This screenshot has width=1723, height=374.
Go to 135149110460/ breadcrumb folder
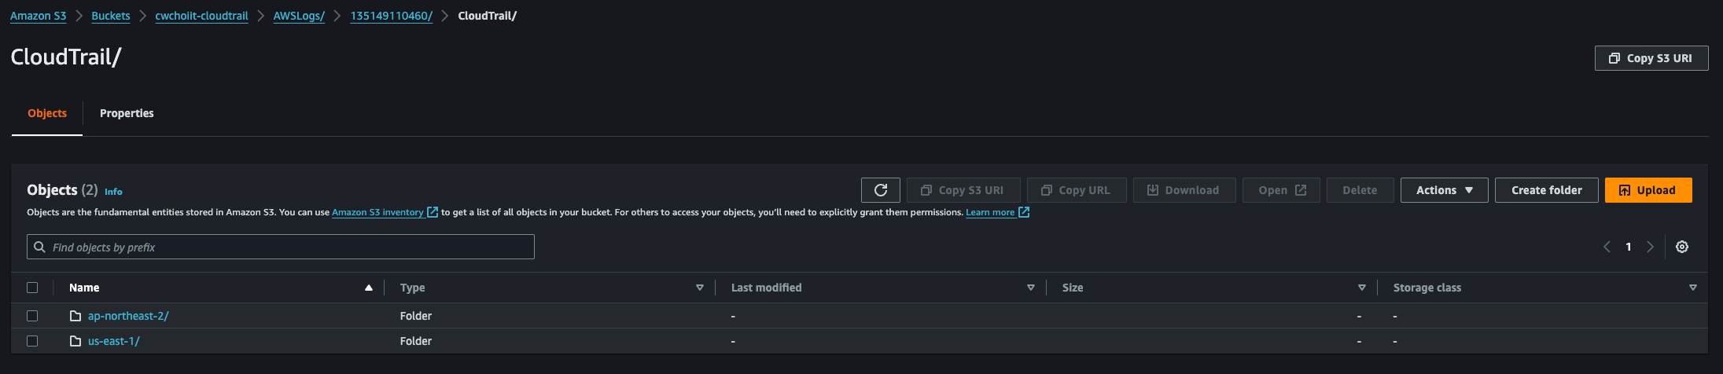point(392,16)
